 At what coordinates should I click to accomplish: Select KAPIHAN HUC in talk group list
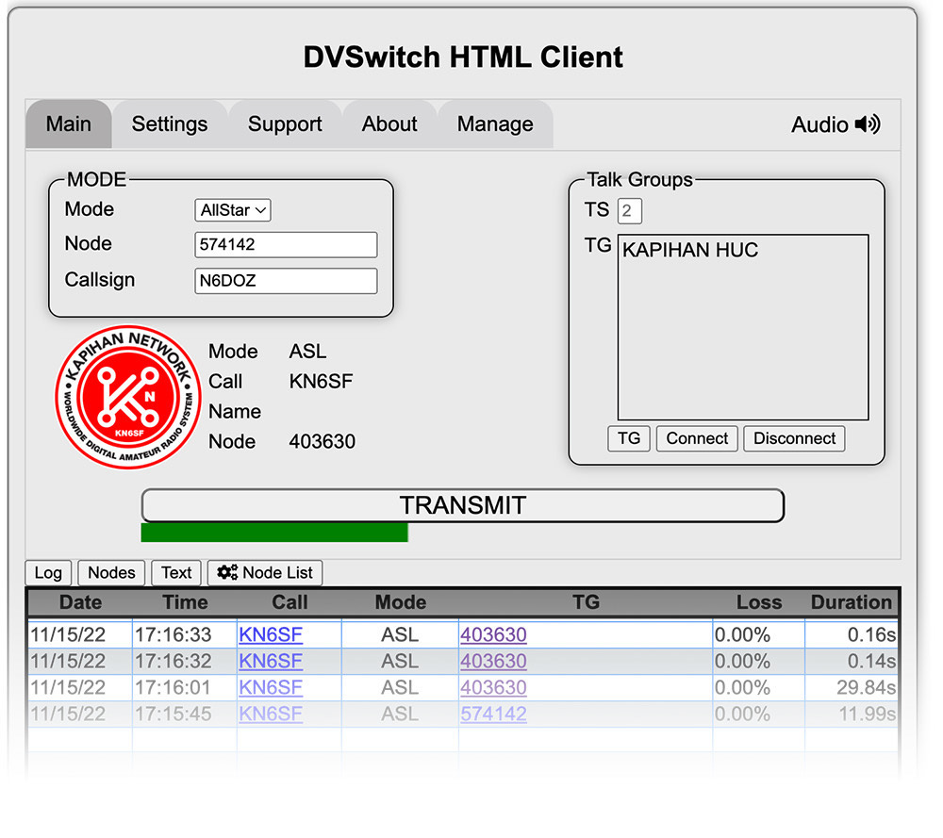[690, 250]
